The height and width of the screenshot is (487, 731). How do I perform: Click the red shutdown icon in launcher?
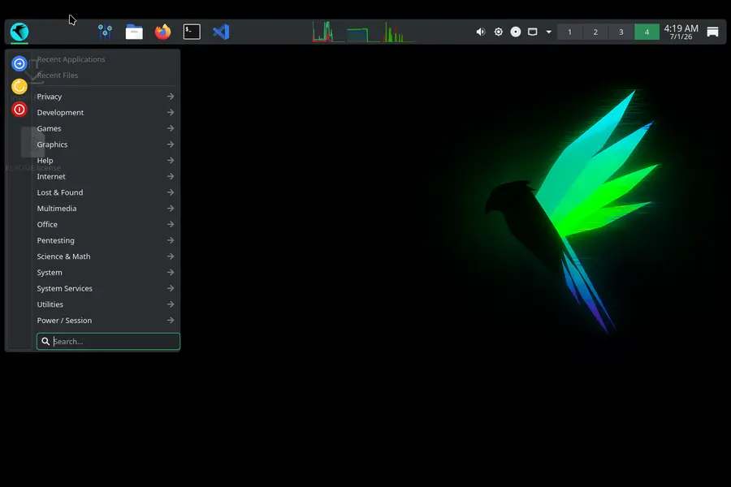click(19, 110)
